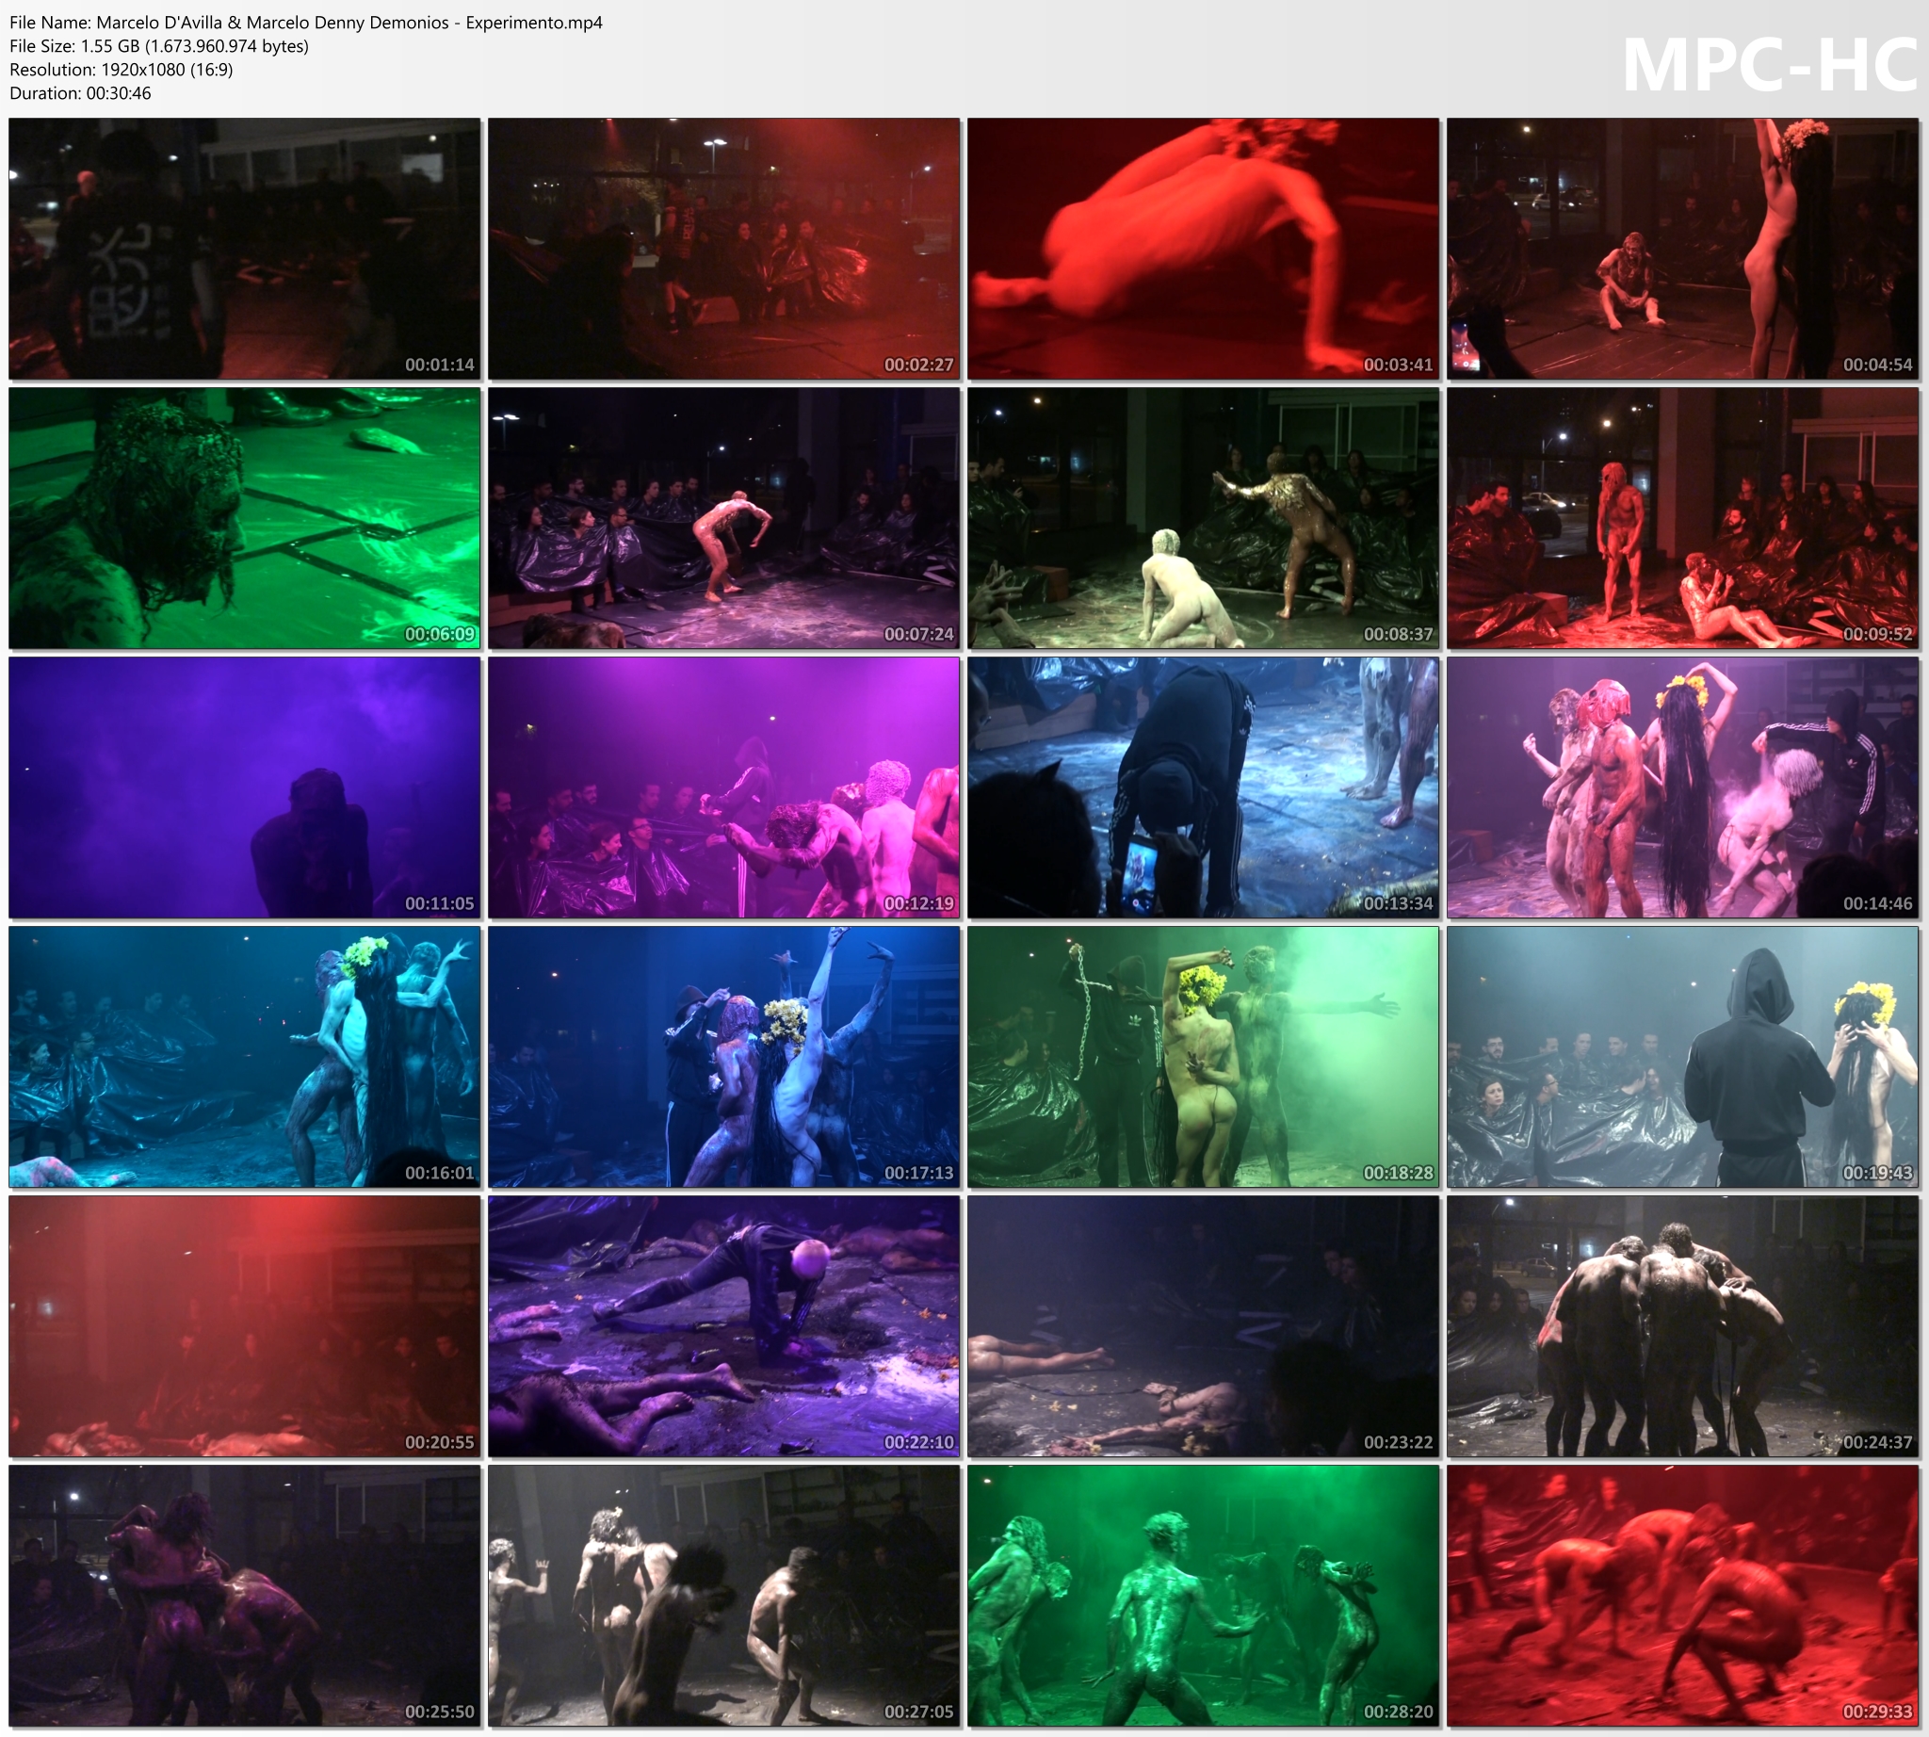
Task: Select the blue-lit thumbnail at 00:16:01
Action: [x=244, y=1057]
